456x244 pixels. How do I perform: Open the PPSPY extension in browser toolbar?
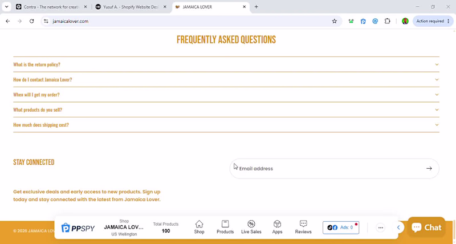pos(363,21)
